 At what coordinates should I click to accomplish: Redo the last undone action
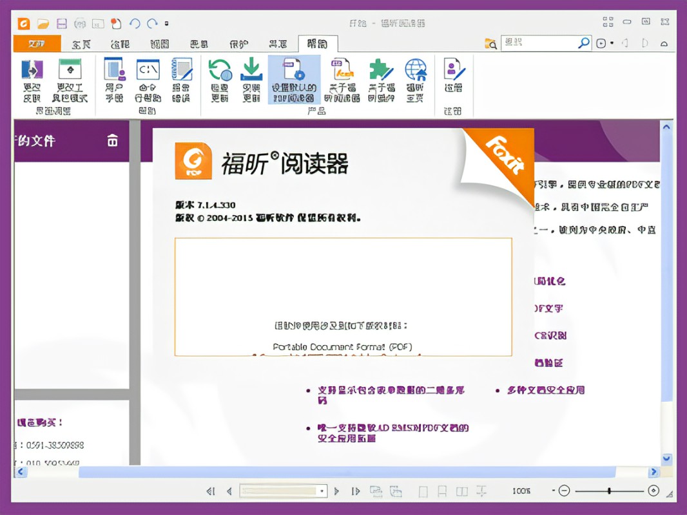coord(152,24)
